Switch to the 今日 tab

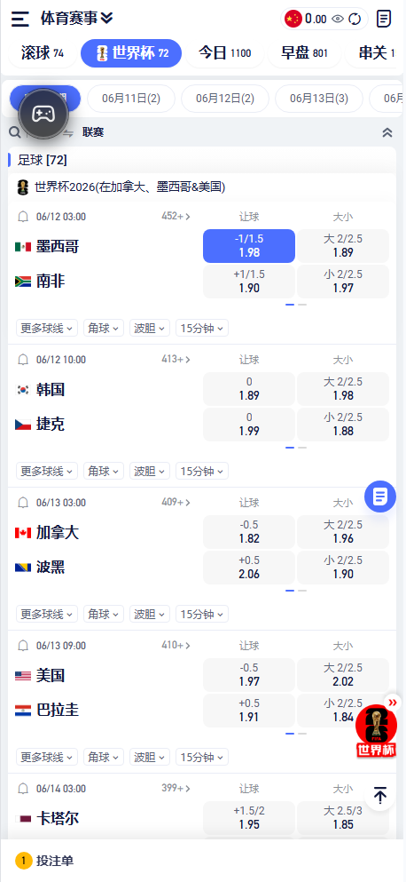point(224,53)
